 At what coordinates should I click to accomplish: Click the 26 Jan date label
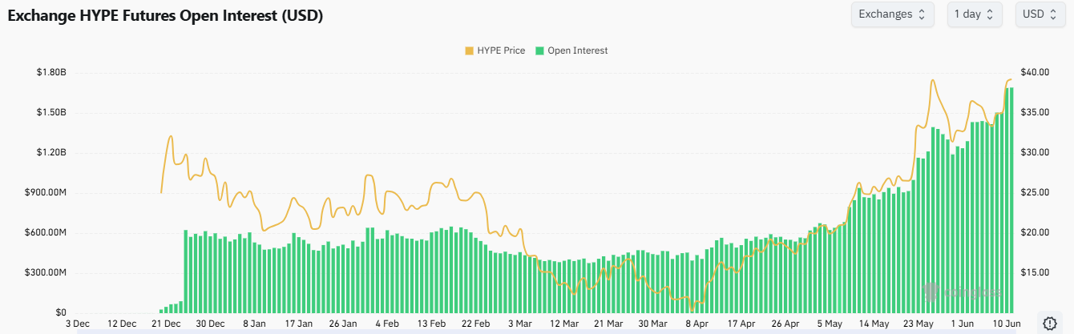(x=343, y=324)
